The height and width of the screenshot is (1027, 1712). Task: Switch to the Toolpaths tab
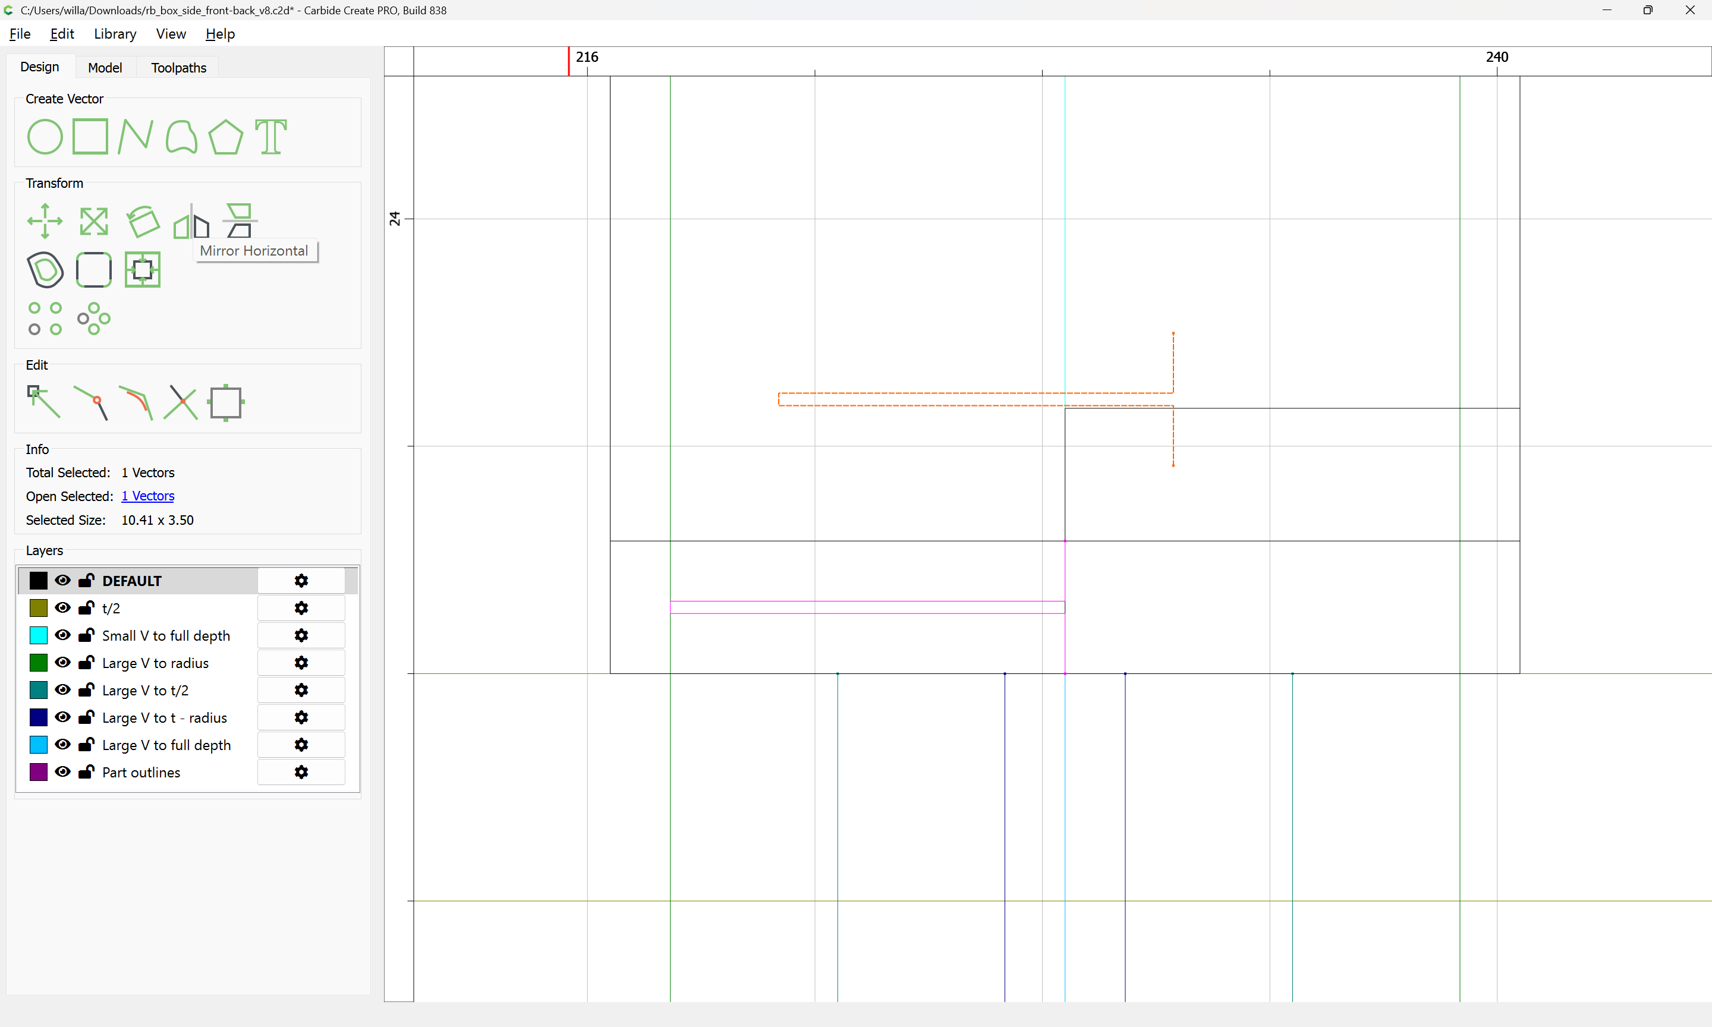(178, 67)
